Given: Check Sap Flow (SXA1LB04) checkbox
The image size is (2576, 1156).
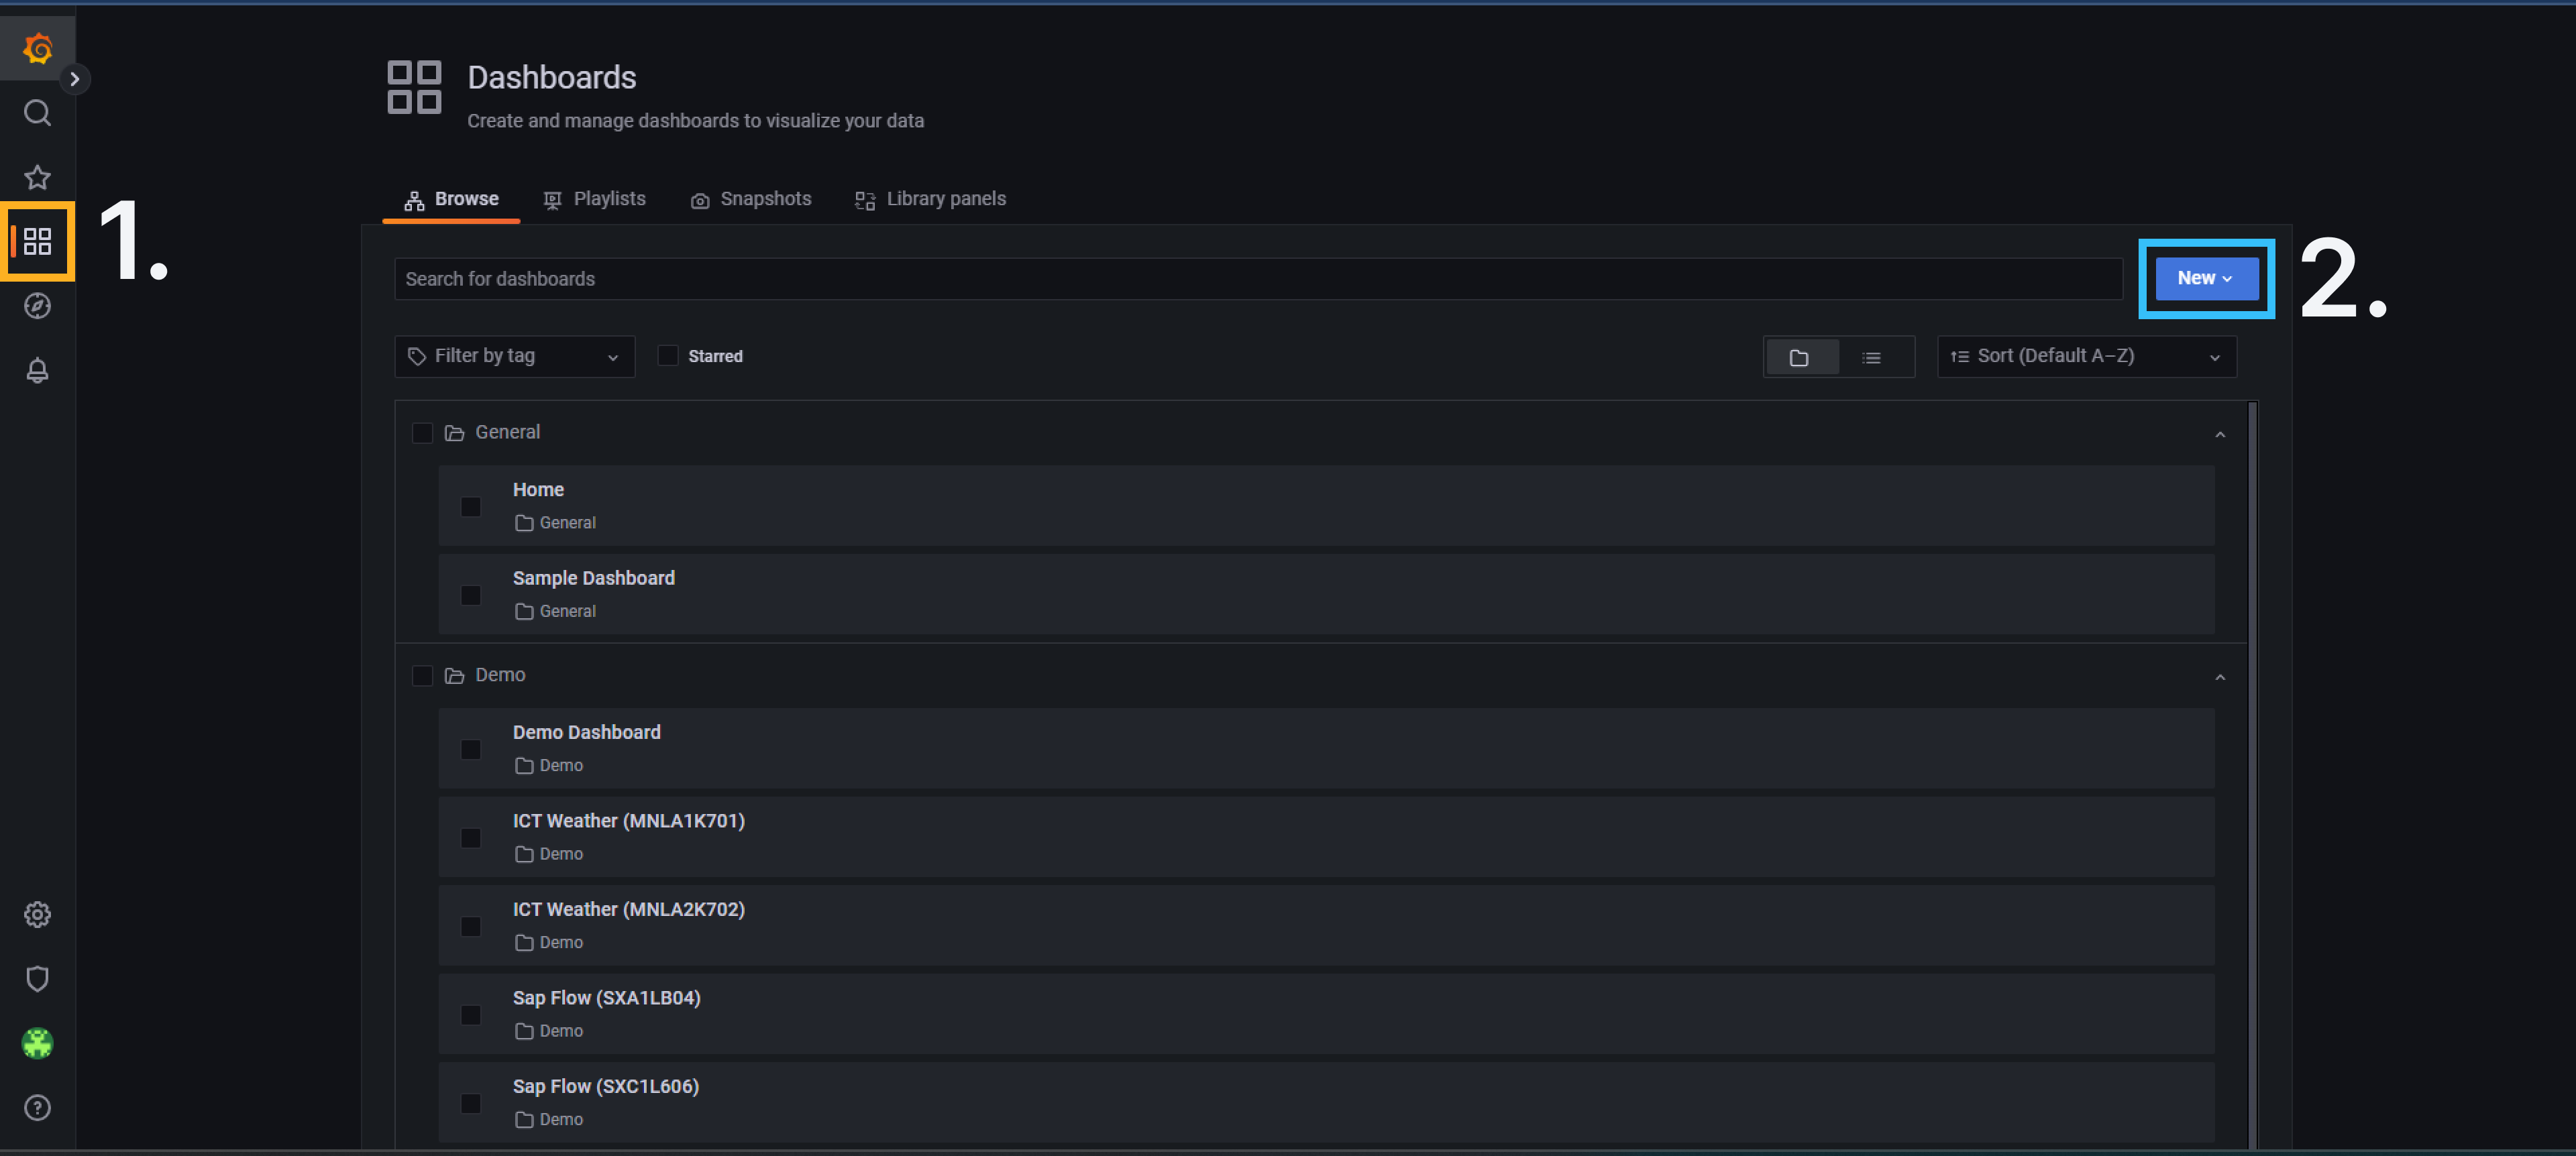Looking at the screenshot, I should click(470, 1015).
